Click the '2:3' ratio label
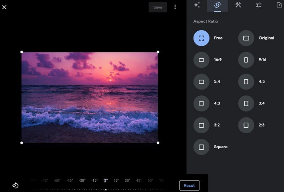Viewport: 284px width, 192px height. point(262,125)
